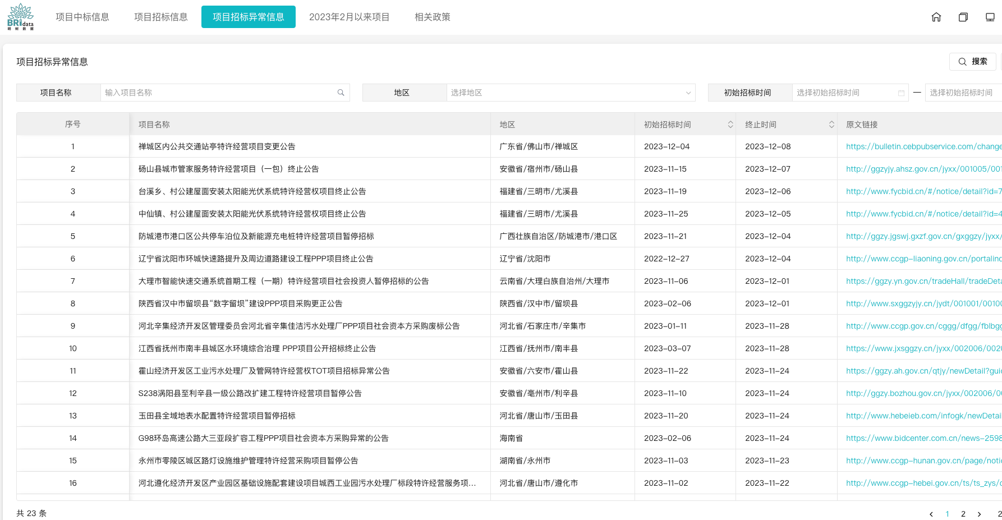Click the BRIdata logo
1002x520 pixels.
(x=21, y=17)
